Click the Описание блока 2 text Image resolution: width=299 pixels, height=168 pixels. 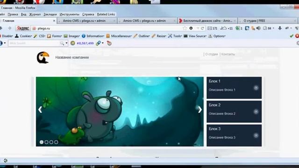pos(222,114)
